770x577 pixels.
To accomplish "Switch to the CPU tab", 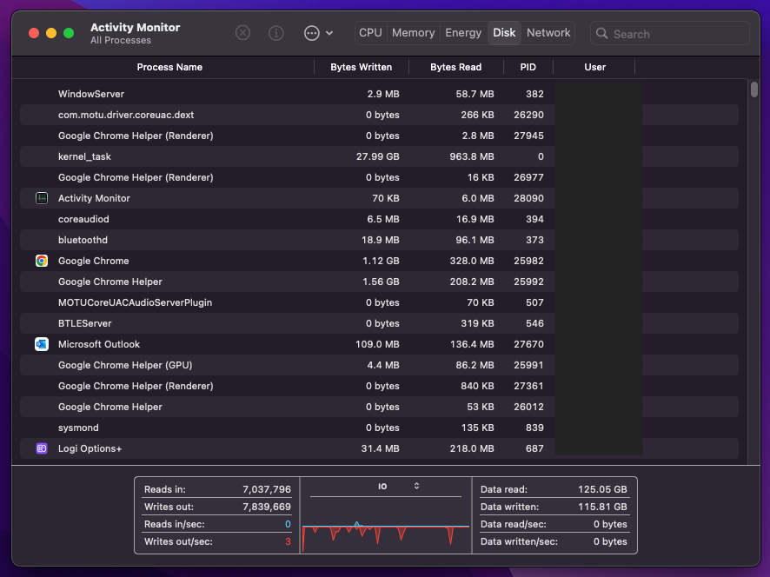I will pos(370,33).
